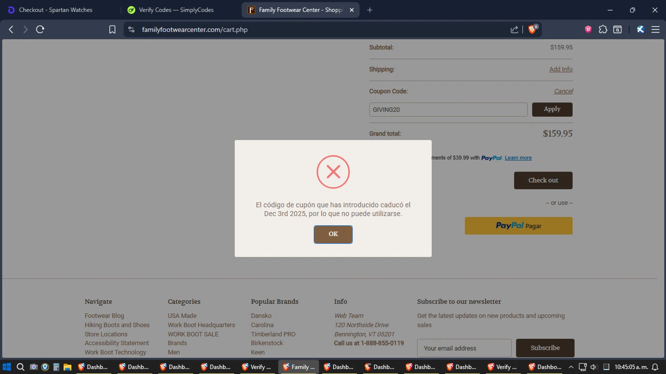666x374 pixels.
Task: Open the PayPal Learn more link
Action: [518, 158]
